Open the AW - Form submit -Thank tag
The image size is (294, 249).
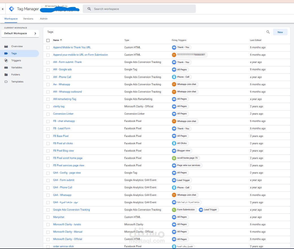coord(67,62)
